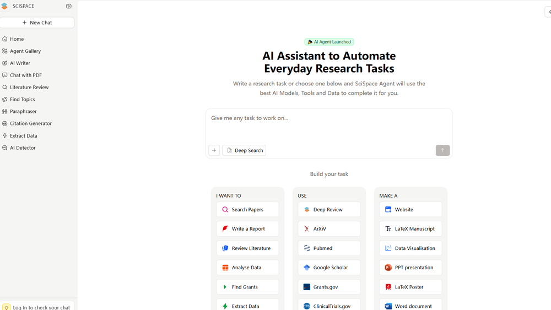Click the sidebar Extract Data bolt icon

pyautogui.click(x=4, y=135)
